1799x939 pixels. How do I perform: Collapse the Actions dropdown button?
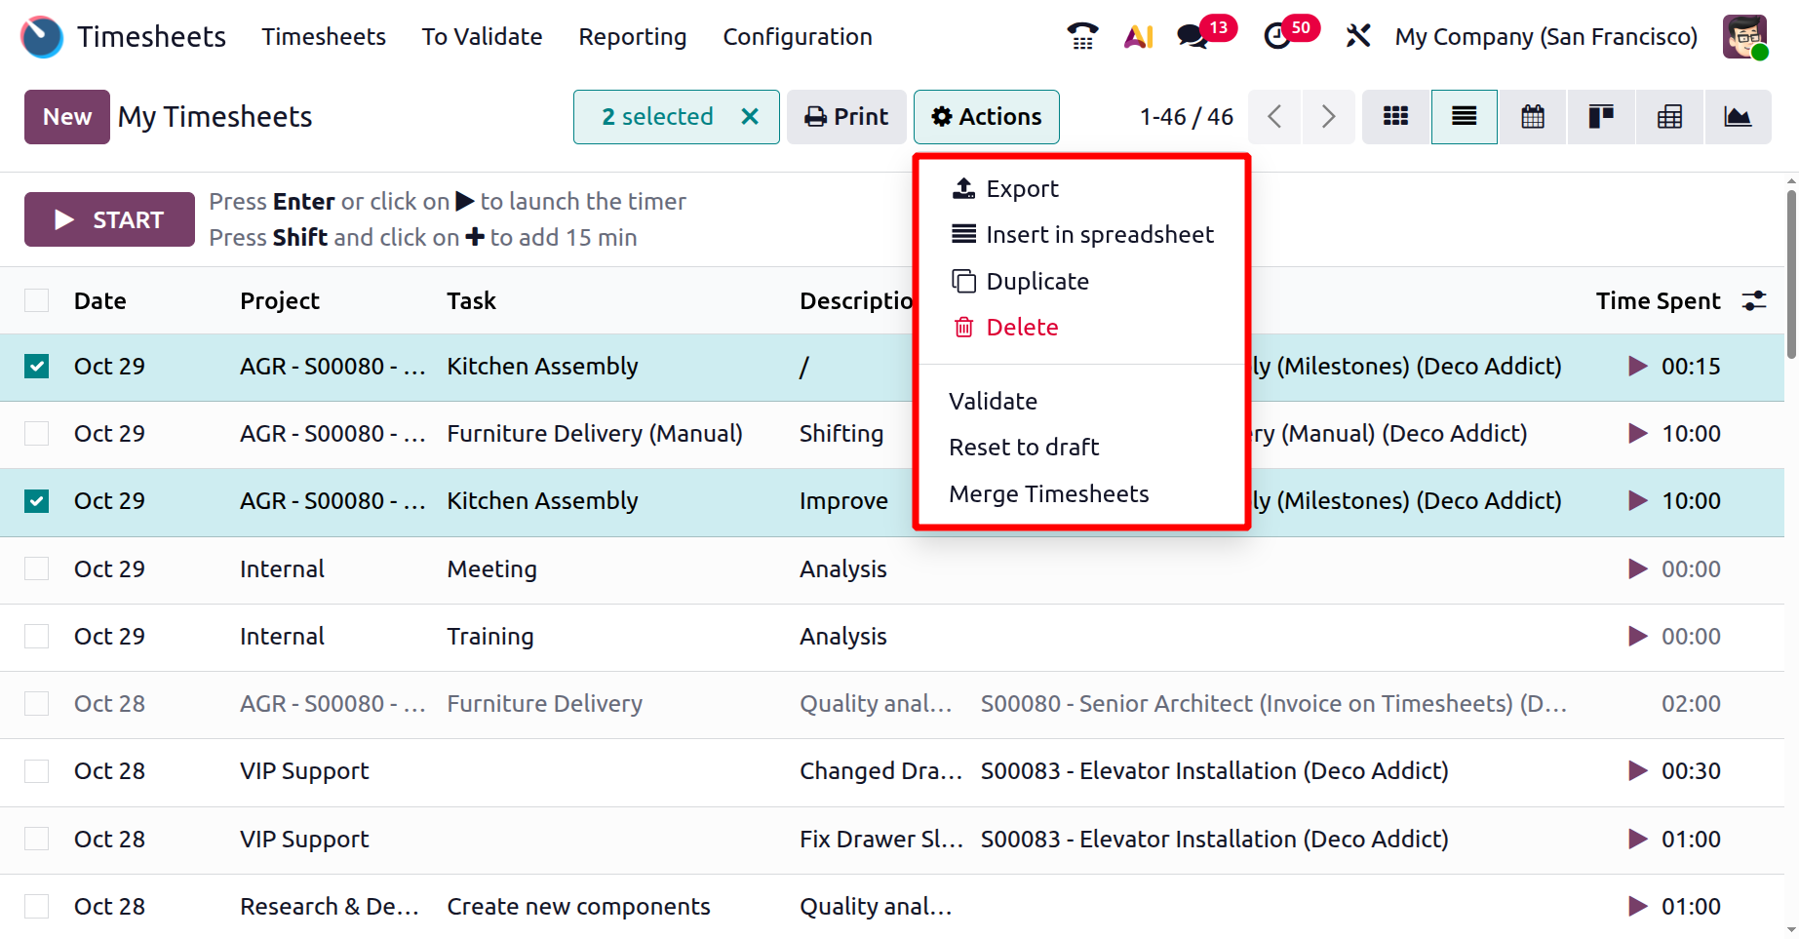[986, 117]
